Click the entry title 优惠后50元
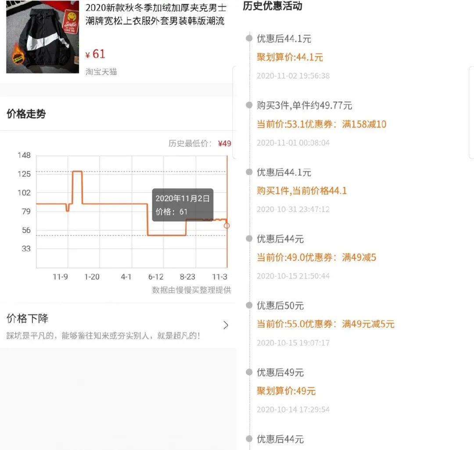Screen dimensions: 474x450 (x=280, y=306)
